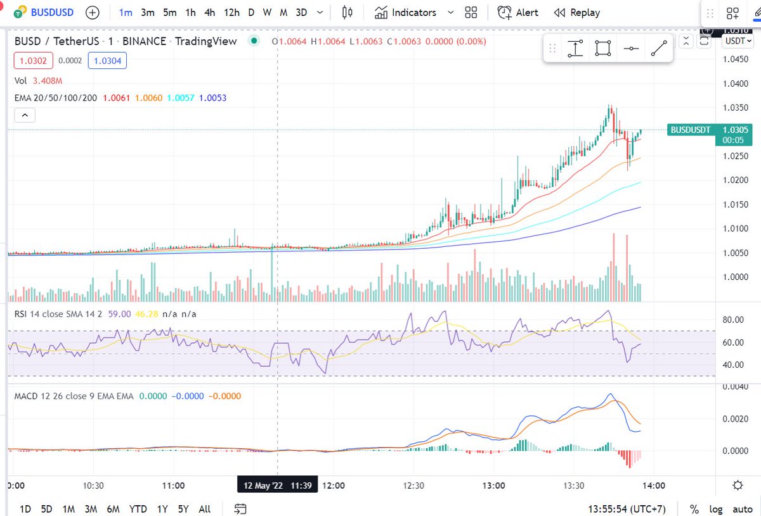The width and height of the screenshot is (761, 516).
Task: Select the rectangle drawing tool
Action: click(603, 48)
